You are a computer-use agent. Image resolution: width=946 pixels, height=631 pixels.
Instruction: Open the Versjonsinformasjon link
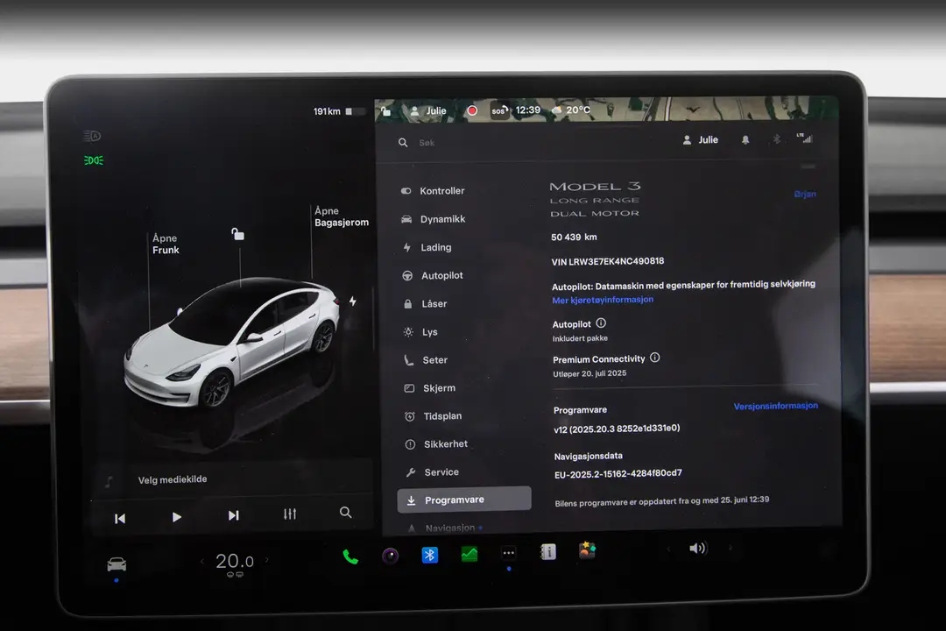[776, 407]
